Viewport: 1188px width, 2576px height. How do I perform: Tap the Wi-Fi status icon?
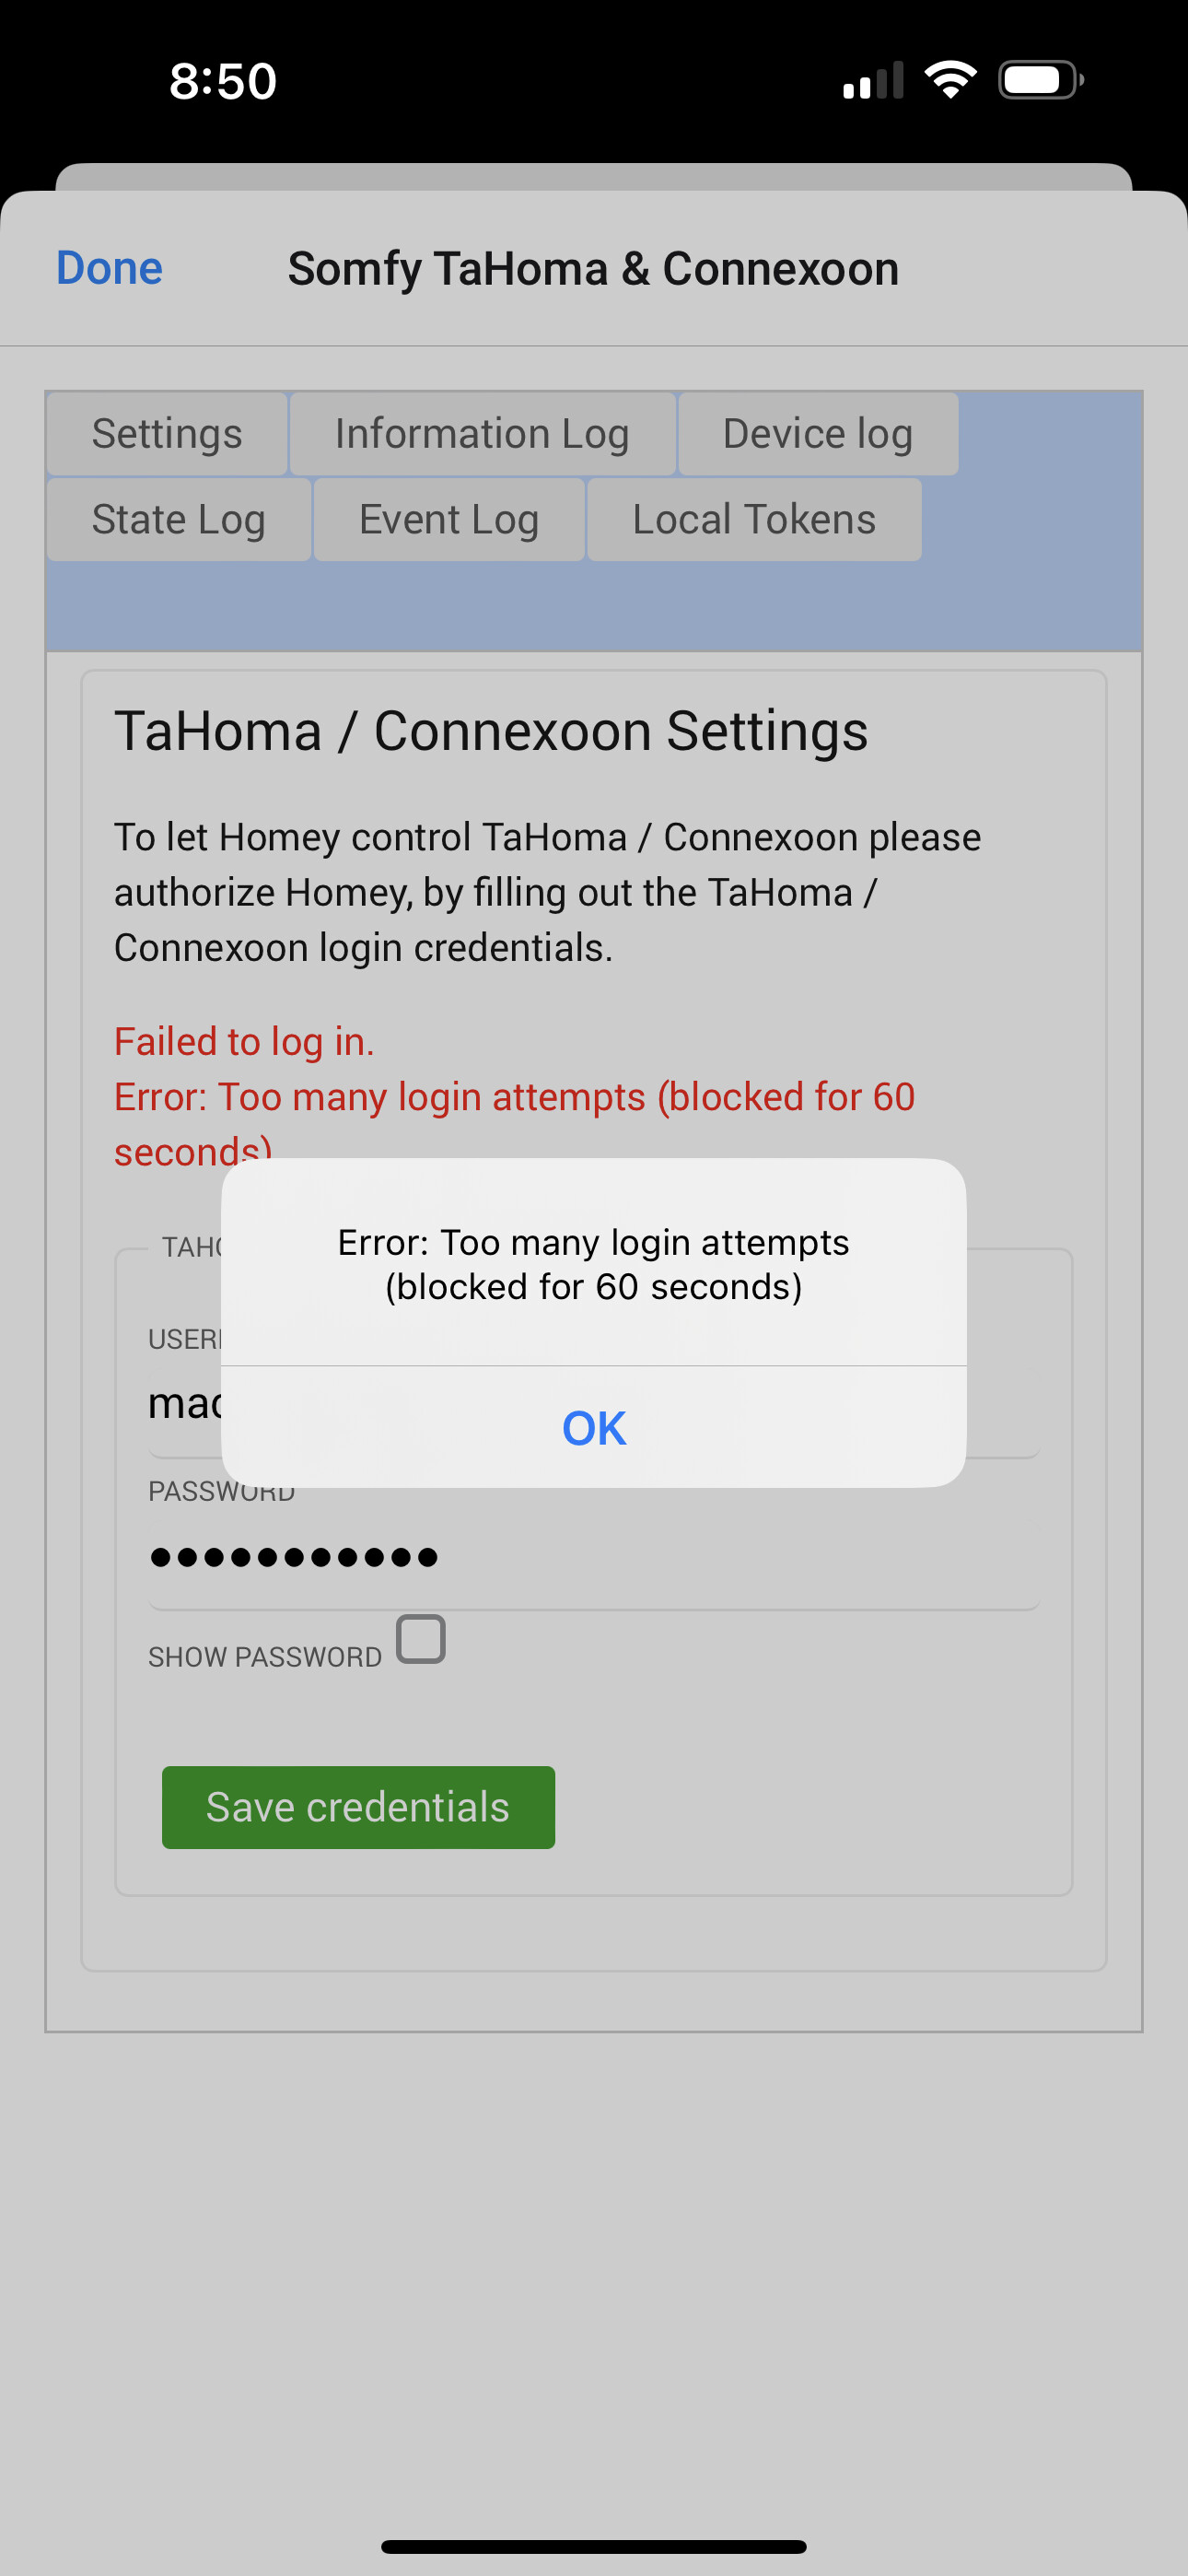click(950, 80)
